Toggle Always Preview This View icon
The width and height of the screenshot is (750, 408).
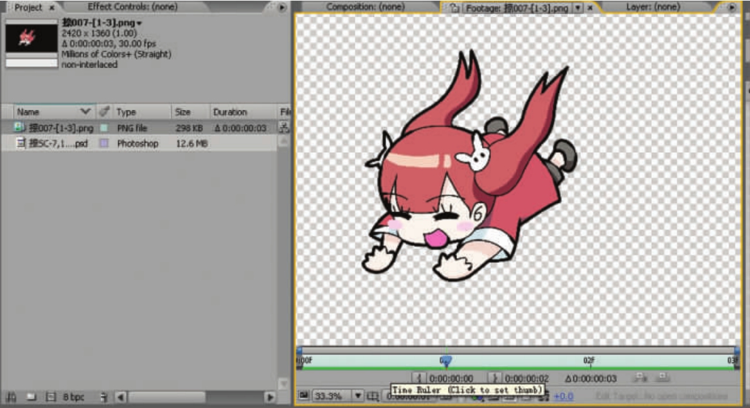[x=303, y=396]
